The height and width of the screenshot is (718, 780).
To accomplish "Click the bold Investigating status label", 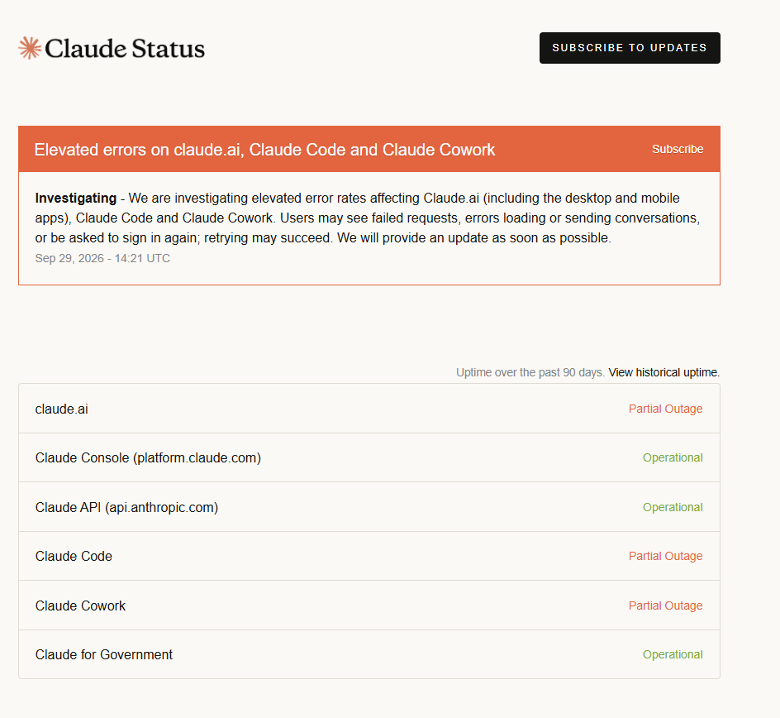I will pos(76,199).
